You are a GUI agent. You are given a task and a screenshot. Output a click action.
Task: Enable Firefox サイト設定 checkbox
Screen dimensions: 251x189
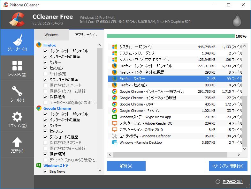(x=45, y=74)
